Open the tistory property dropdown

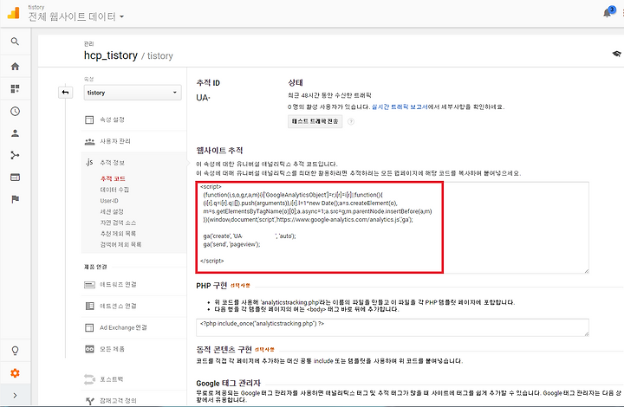(x=133, y=93)
